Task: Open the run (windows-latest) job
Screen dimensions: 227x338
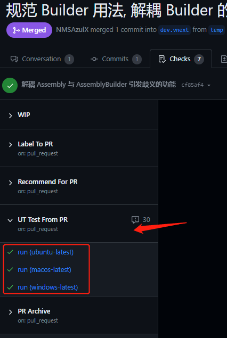Action: 47,287
